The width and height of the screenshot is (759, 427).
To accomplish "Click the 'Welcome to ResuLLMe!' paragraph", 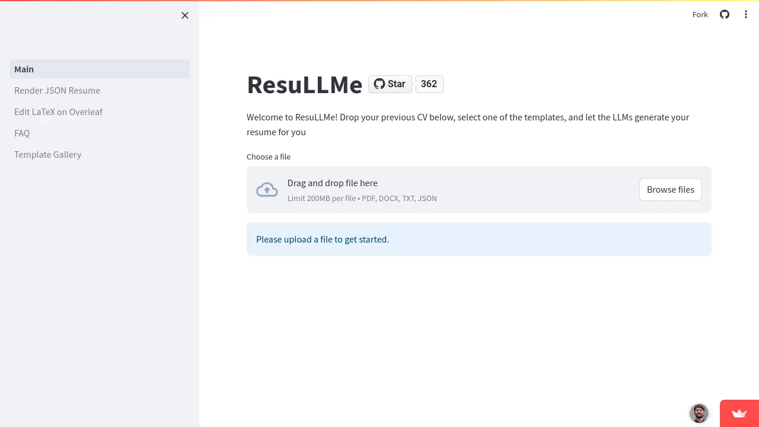I will (x=468, y=125).
